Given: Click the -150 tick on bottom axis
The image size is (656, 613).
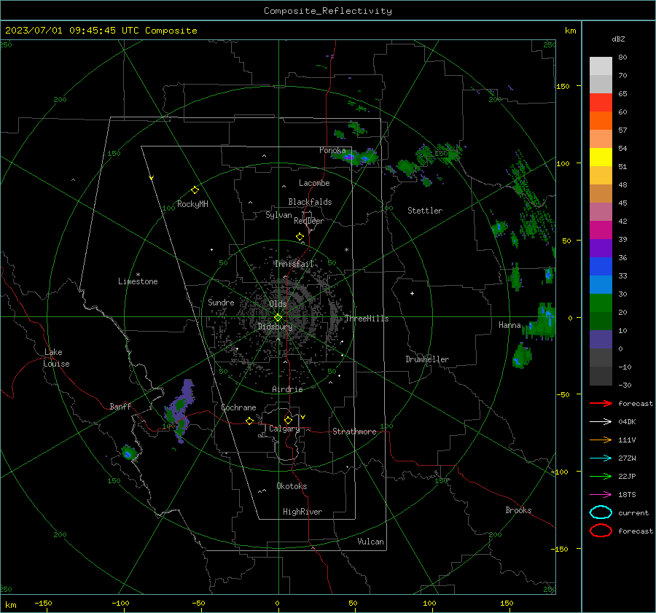Looking at the screenshot, I should [43, 604].
